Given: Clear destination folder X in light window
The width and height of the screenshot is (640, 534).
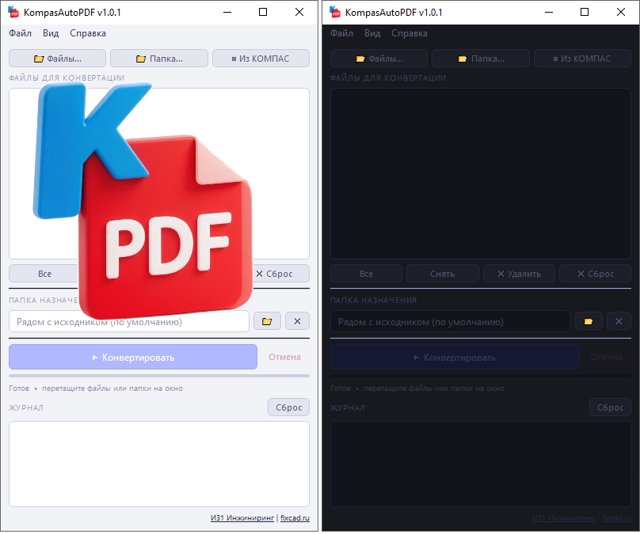Looking at the screenshot, I should coord(297,321).
